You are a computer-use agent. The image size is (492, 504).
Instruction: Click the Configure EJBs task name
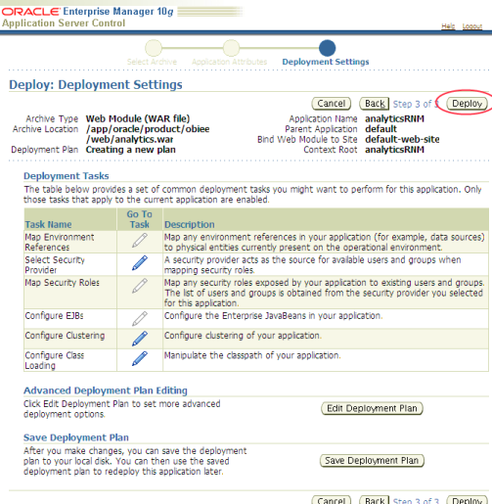point(54,316)
